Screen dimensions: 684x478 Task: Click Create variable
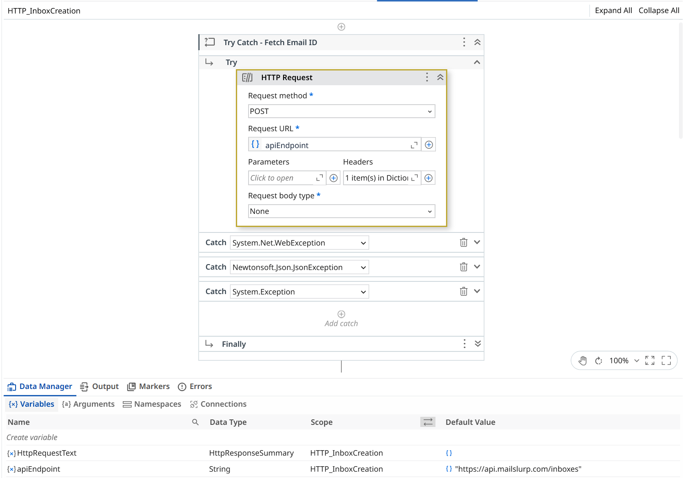pyautogui.click(x=32, y=437)
